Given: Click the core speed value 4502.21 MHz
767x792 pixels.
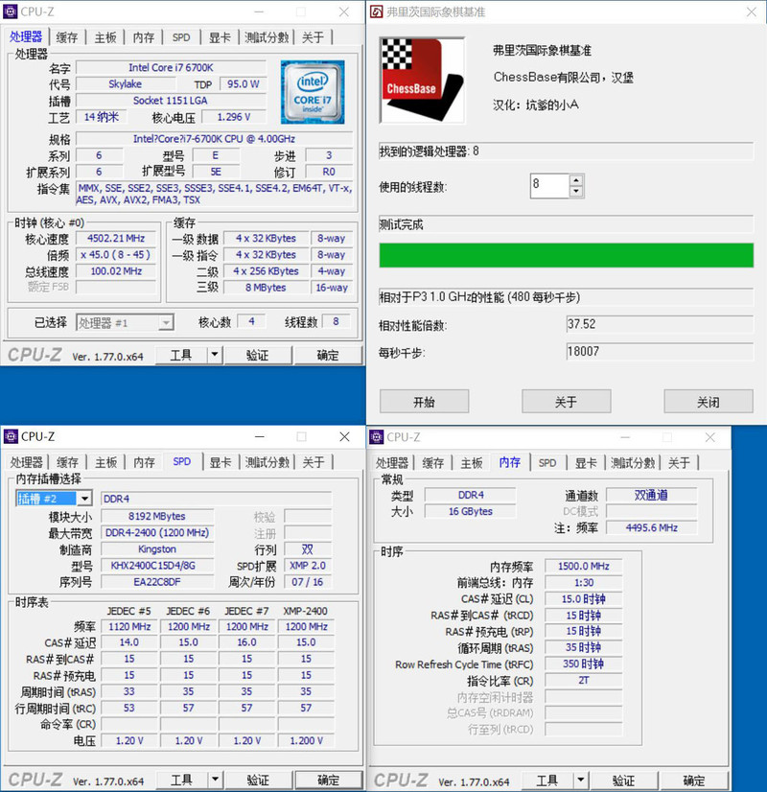Looking at the screenshot, I should (x=116, y=239).
